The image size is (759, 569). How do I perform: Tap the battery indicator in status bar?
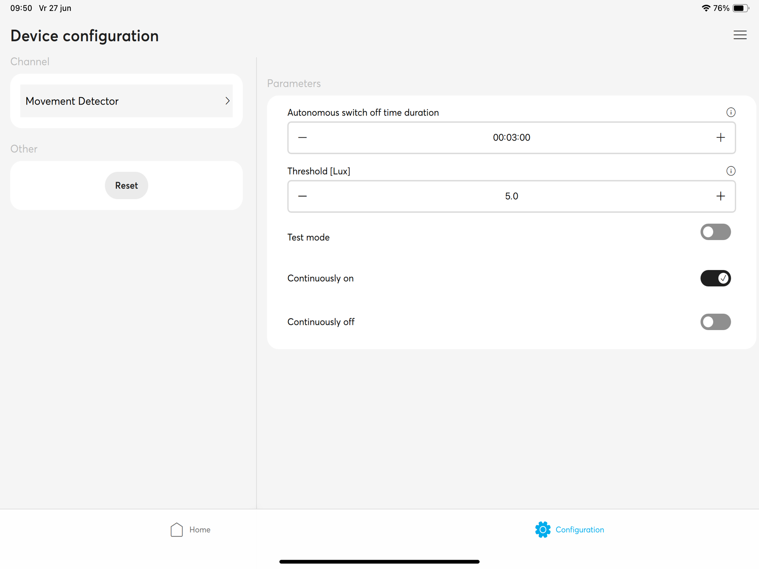point(740,8)
